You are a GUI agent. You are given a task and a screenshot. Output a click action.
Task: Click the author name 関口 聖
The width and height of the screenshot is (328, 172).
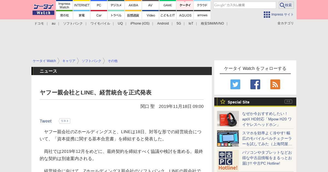coord(148,106)
